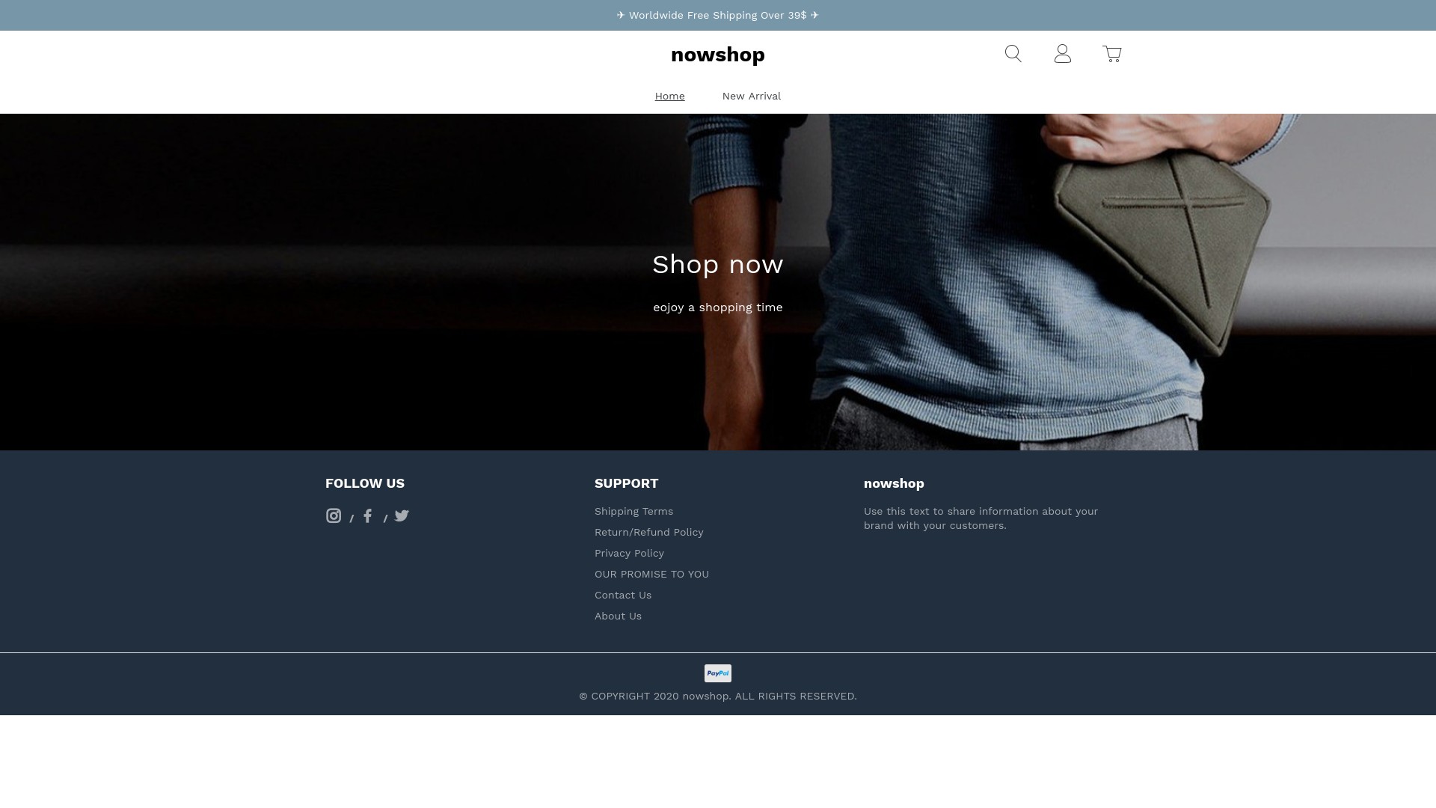Click the Return/Refund Policy link
The image size is (1436, 808).
[648, 532]
